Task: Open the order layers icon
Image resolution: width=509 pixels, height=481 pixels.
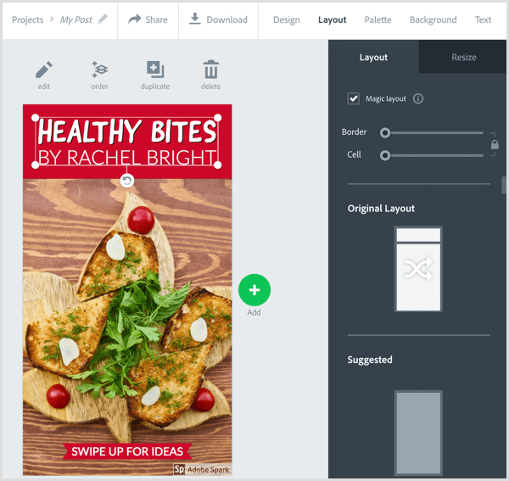Action: pyautogui.click(x=99, y=70)
